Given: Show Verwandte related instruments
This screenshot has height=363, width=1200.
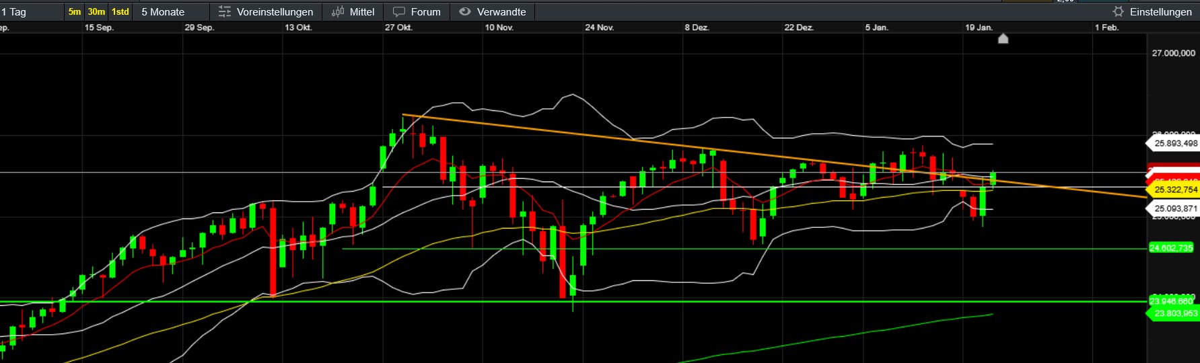Looking at the screenshot, I should coord(492,11).
